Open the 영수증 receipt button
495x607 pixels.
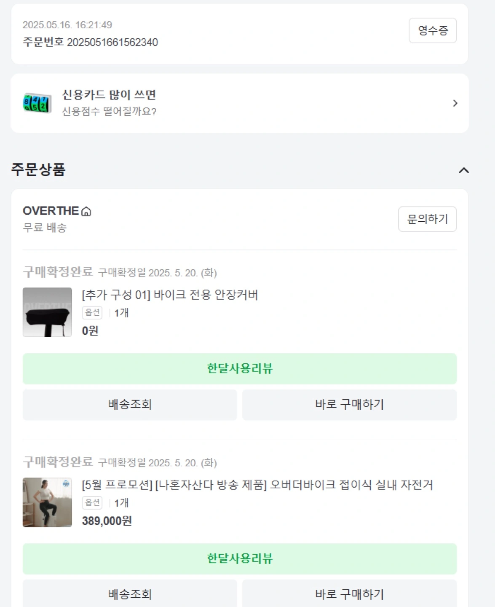point(433,30)
